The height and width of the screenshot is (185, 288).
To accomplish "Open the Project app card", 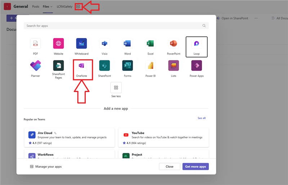I will [x=163, y=154].
